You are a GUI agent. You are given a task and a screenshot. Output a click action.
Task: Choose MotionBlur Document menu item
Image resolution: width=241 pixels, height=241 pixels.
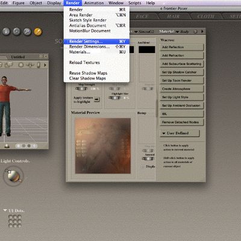[x=96, y=31]
